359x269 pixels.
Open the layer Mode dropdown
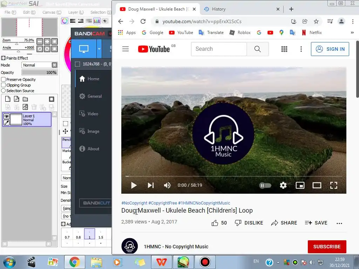point(54,65)
